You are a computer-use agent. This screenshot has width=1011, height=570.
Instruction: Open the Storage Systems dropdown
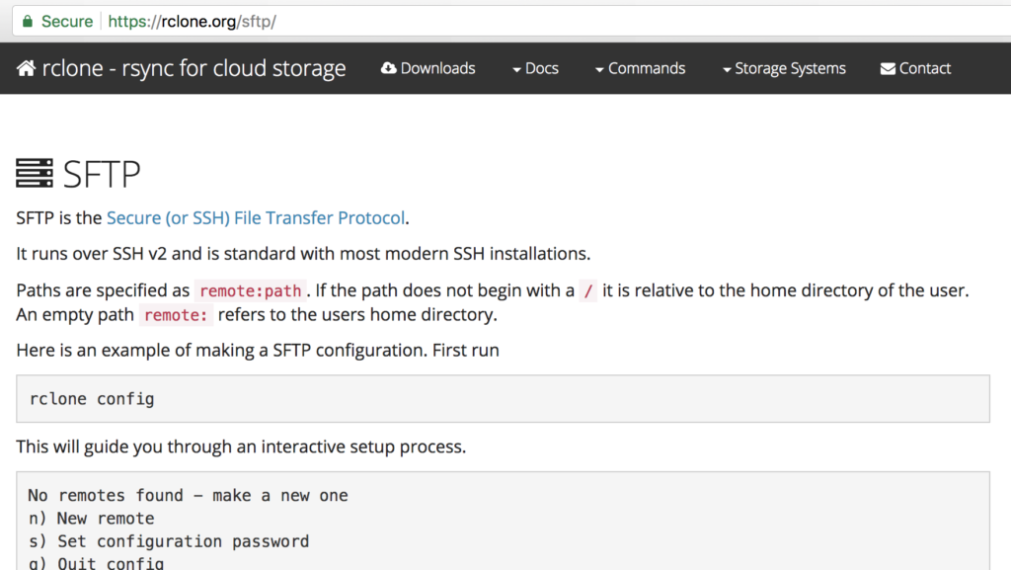(789, 68)
